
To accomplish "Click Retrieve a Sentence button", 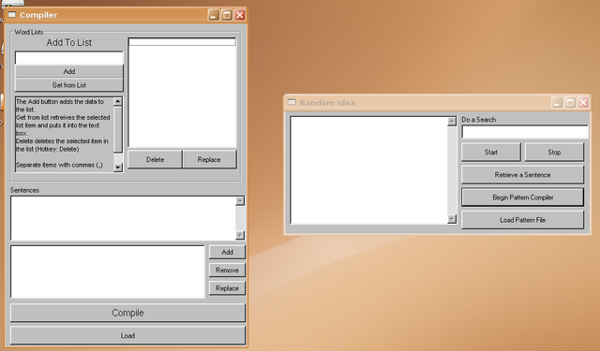I will click(x=523, y=175).
